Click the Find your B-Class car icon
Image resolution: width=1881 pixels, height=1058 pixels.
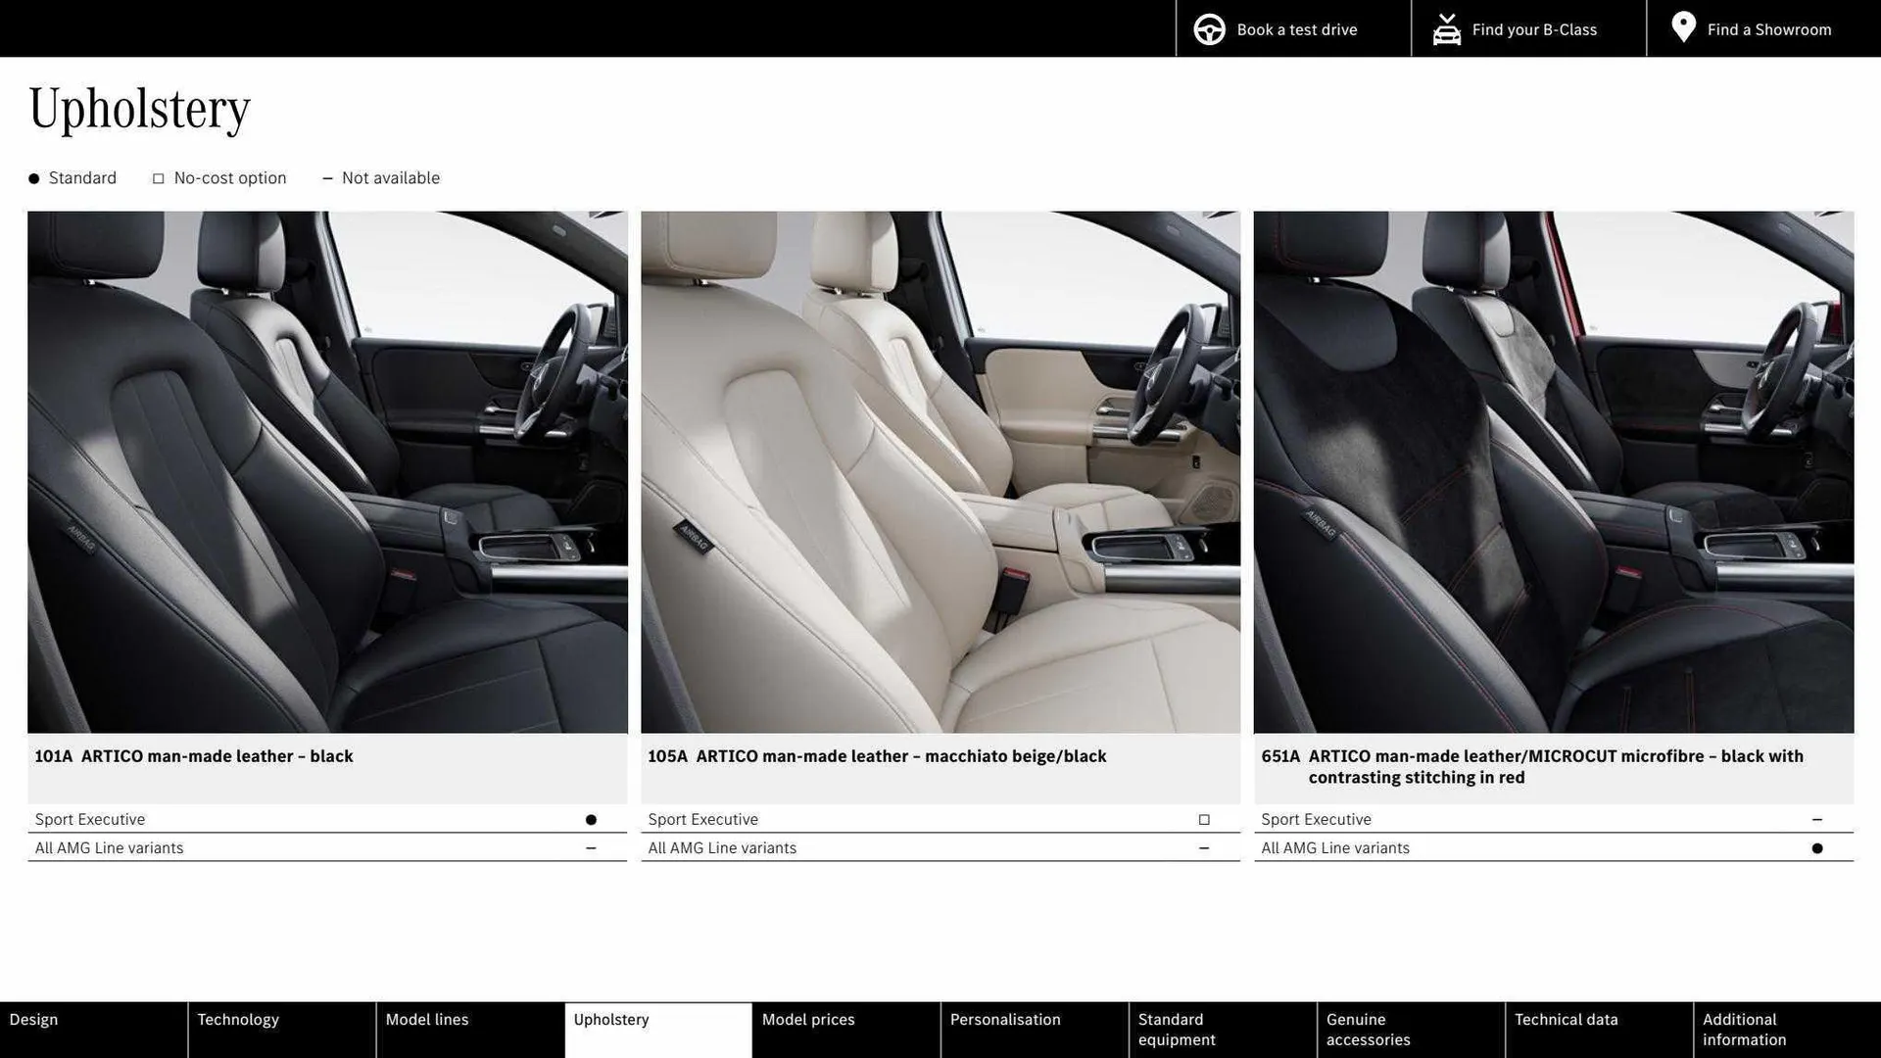[x=1446, y=28]
